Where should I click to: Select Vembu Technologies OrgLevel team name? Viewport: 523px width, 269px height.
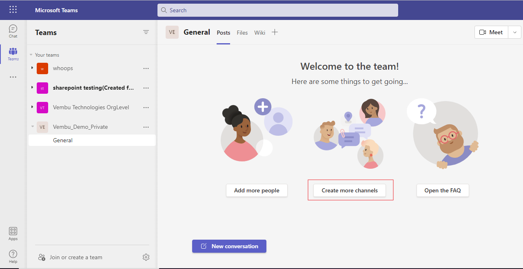[x=91, y=108]
